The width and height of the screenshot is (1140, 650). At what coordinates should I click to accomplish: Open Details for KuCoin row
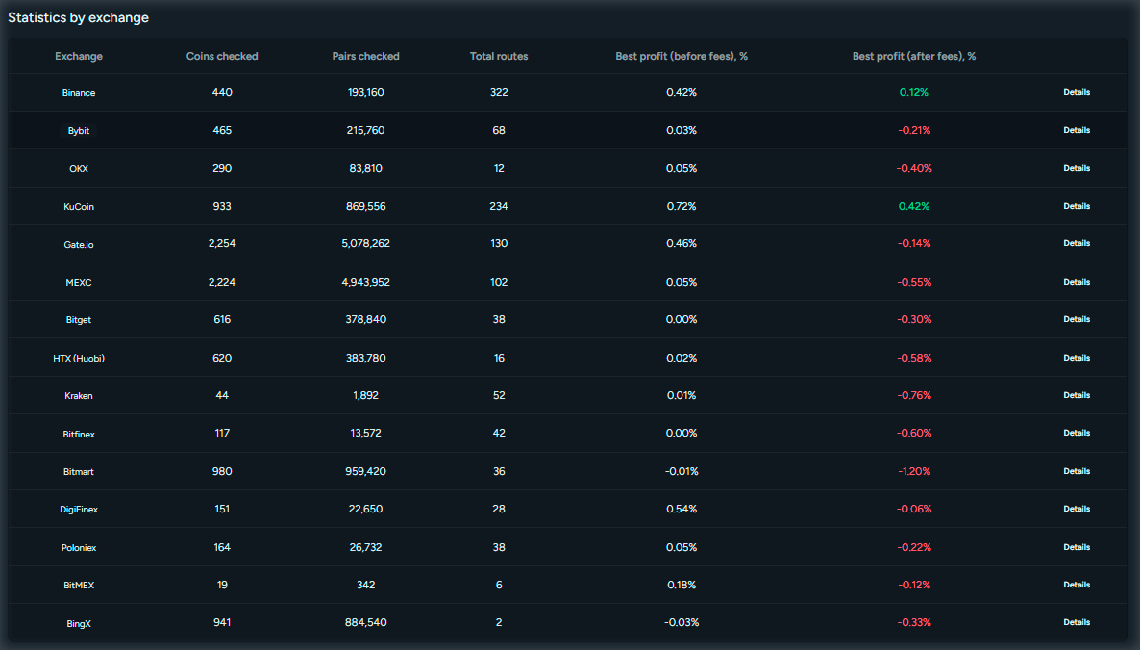pos(1077,206)
